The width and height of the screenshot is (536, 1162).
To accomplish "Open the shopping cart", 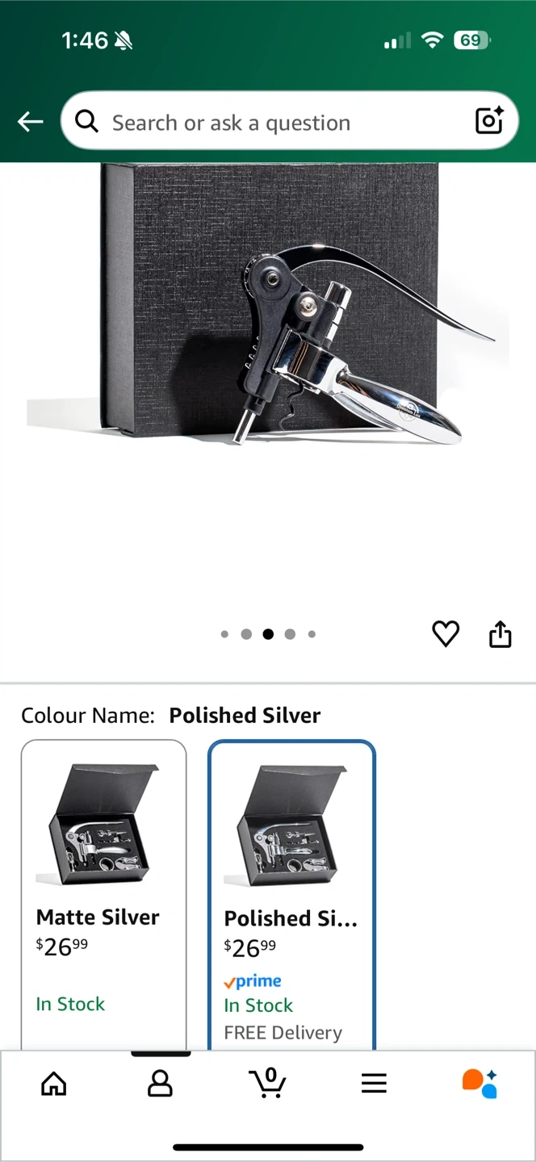I will [x=268, y=1083].
